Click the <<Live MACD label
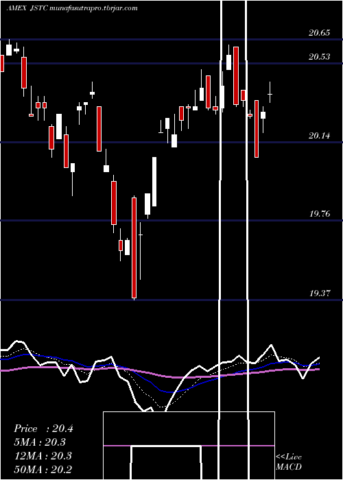The width and height of the screenshot is (343, 480). click(289, 461)
